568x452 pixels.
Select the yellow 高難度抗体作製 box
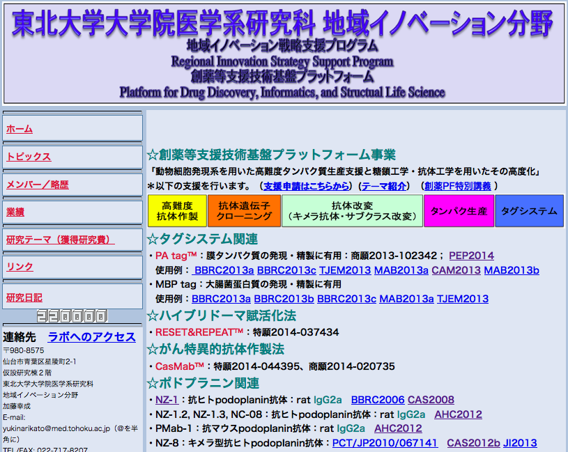point(178,211)
